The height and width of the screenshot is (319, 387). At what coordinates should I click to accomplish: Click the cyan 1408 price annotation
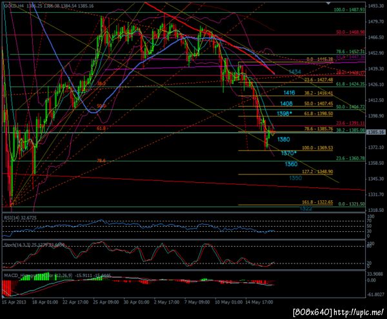point(286,103)
